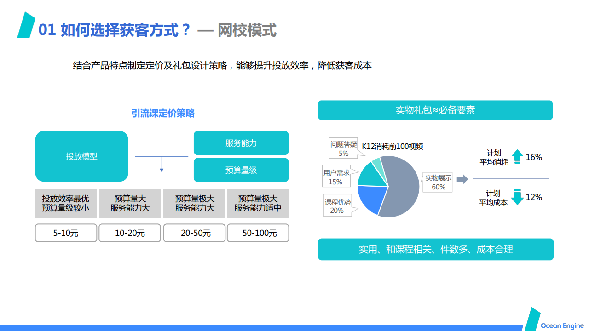Select the 服务能力 teal box

241,143
